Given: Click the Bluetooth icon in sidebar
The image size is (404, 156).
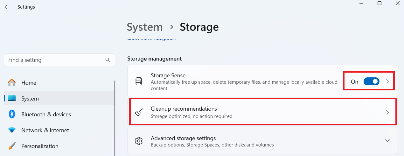Looking at the screenshot, I should pyautogui.click(x=12, y=114).
